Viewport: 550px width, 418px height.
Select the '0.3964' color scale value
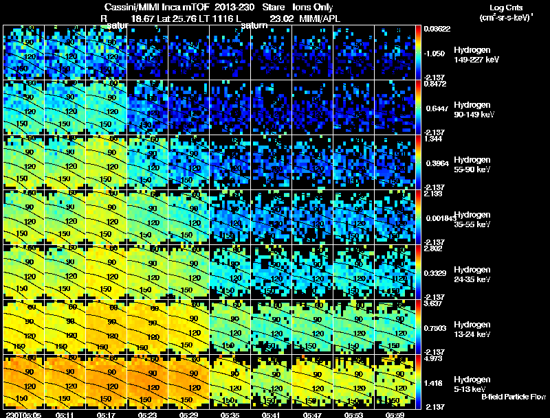(x=437, y=163)
